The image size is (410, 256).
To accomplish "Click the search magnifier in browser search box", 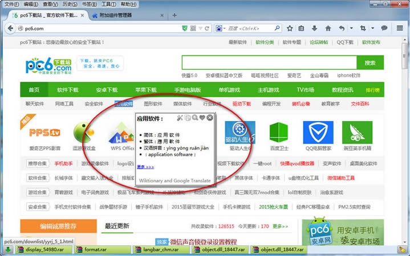I will tap(277, 28).
